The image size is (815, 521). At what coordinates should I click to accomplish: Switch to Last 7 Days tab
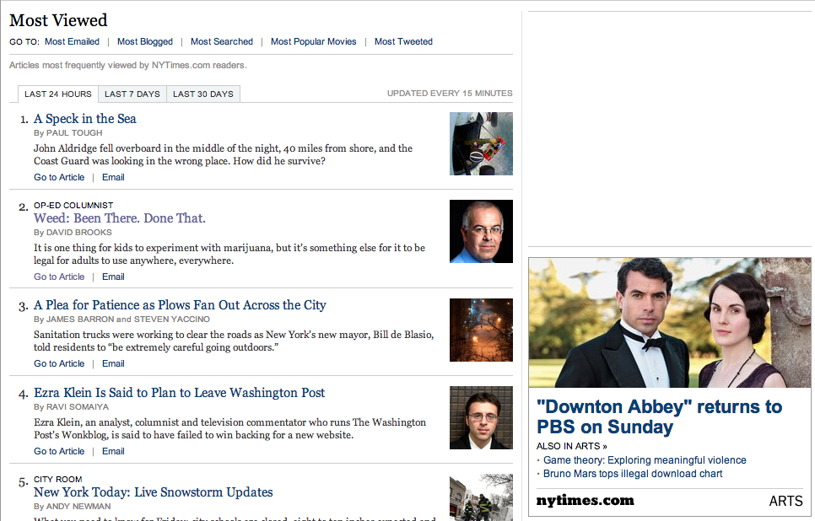click(132, 94)
